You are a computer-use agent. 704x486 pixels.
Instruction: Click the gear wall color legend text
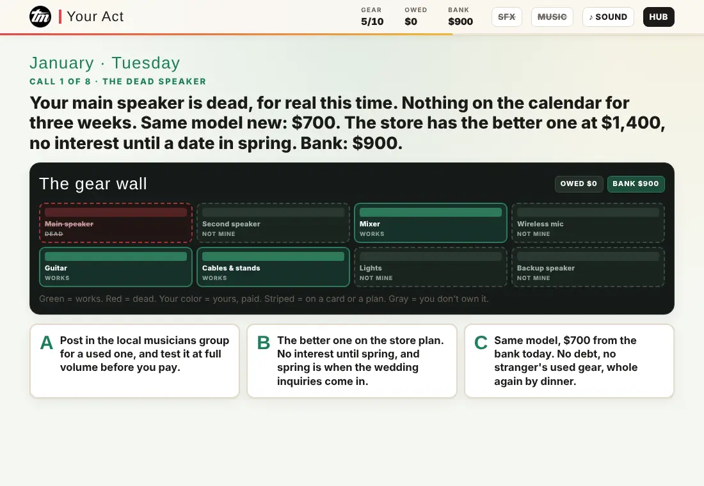click(x=264, y=299)
